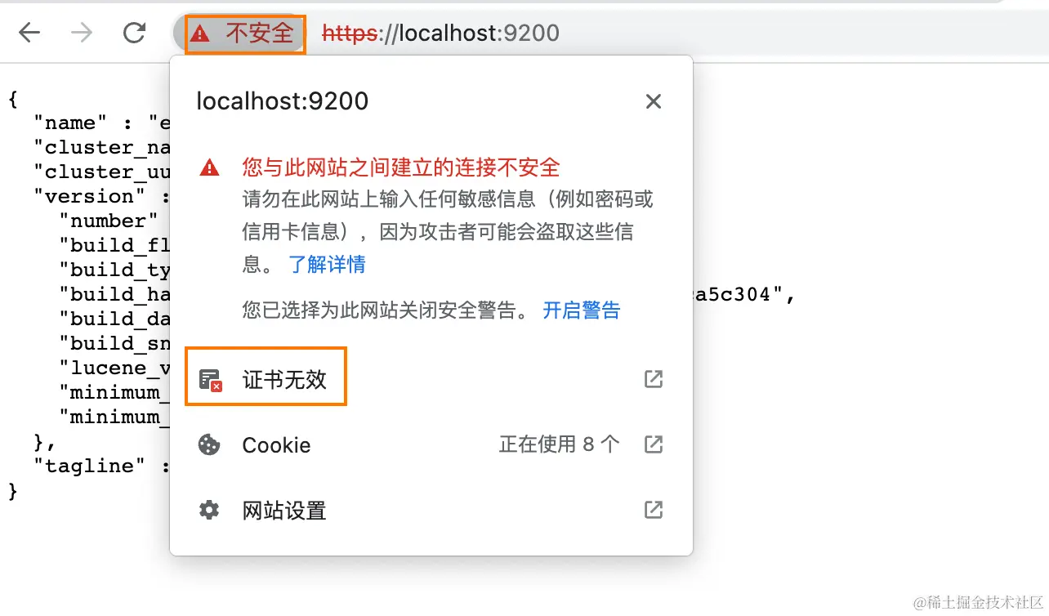The width and height of the screenshot is (1049, 616).
Task: Reload the localhost:9200 page
Action: (133, 33)
